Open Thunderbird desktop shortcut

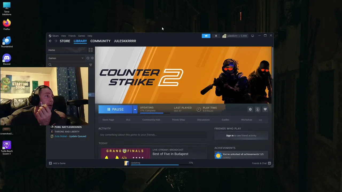tap(7, 42)
